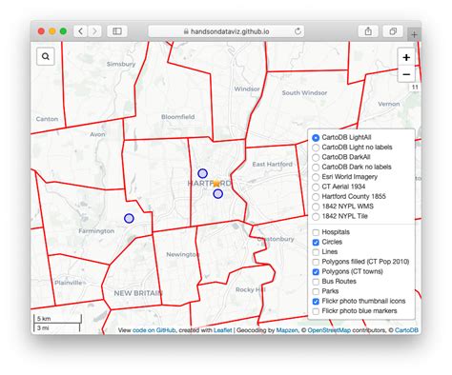Open the code on GitHub link
This screenshot has width=452, height=375.
click(x=154, y=330)
